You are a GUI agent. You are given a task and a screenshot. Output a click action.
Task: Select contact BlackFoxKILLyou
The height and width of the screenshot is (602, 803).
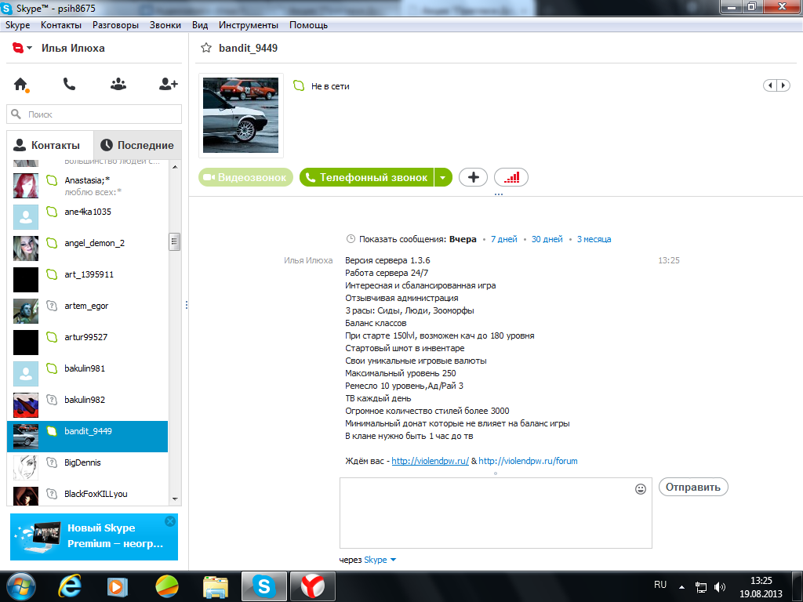coord(88,495)
